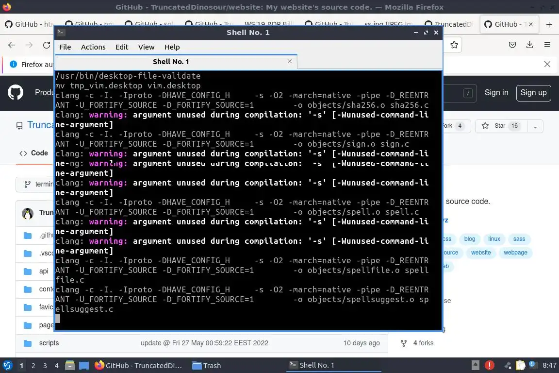The height and width of the screenshot is (373, 559).
Task: Open the Firefox Pocket save icon
Action: [x=512, y=45]
